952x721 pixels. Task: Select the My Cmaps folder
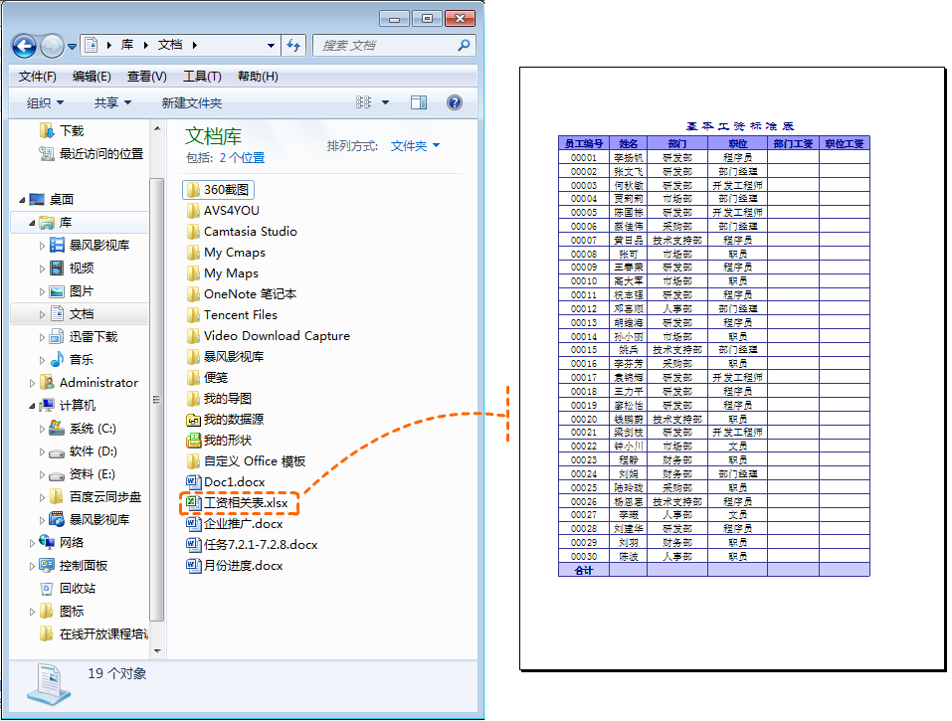coord(226,253)
